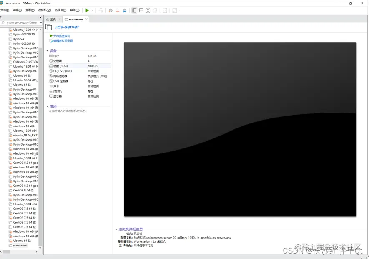Click the library horizontal scroll-left arrow
This screenshot has width=369, height=259.
pyautogui.click(x=1, y=251)
